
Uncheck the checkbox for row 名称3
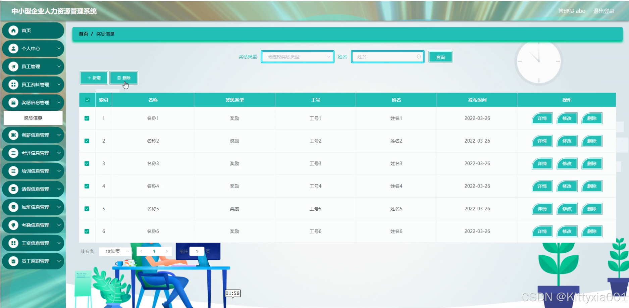[x=87, y=164]
